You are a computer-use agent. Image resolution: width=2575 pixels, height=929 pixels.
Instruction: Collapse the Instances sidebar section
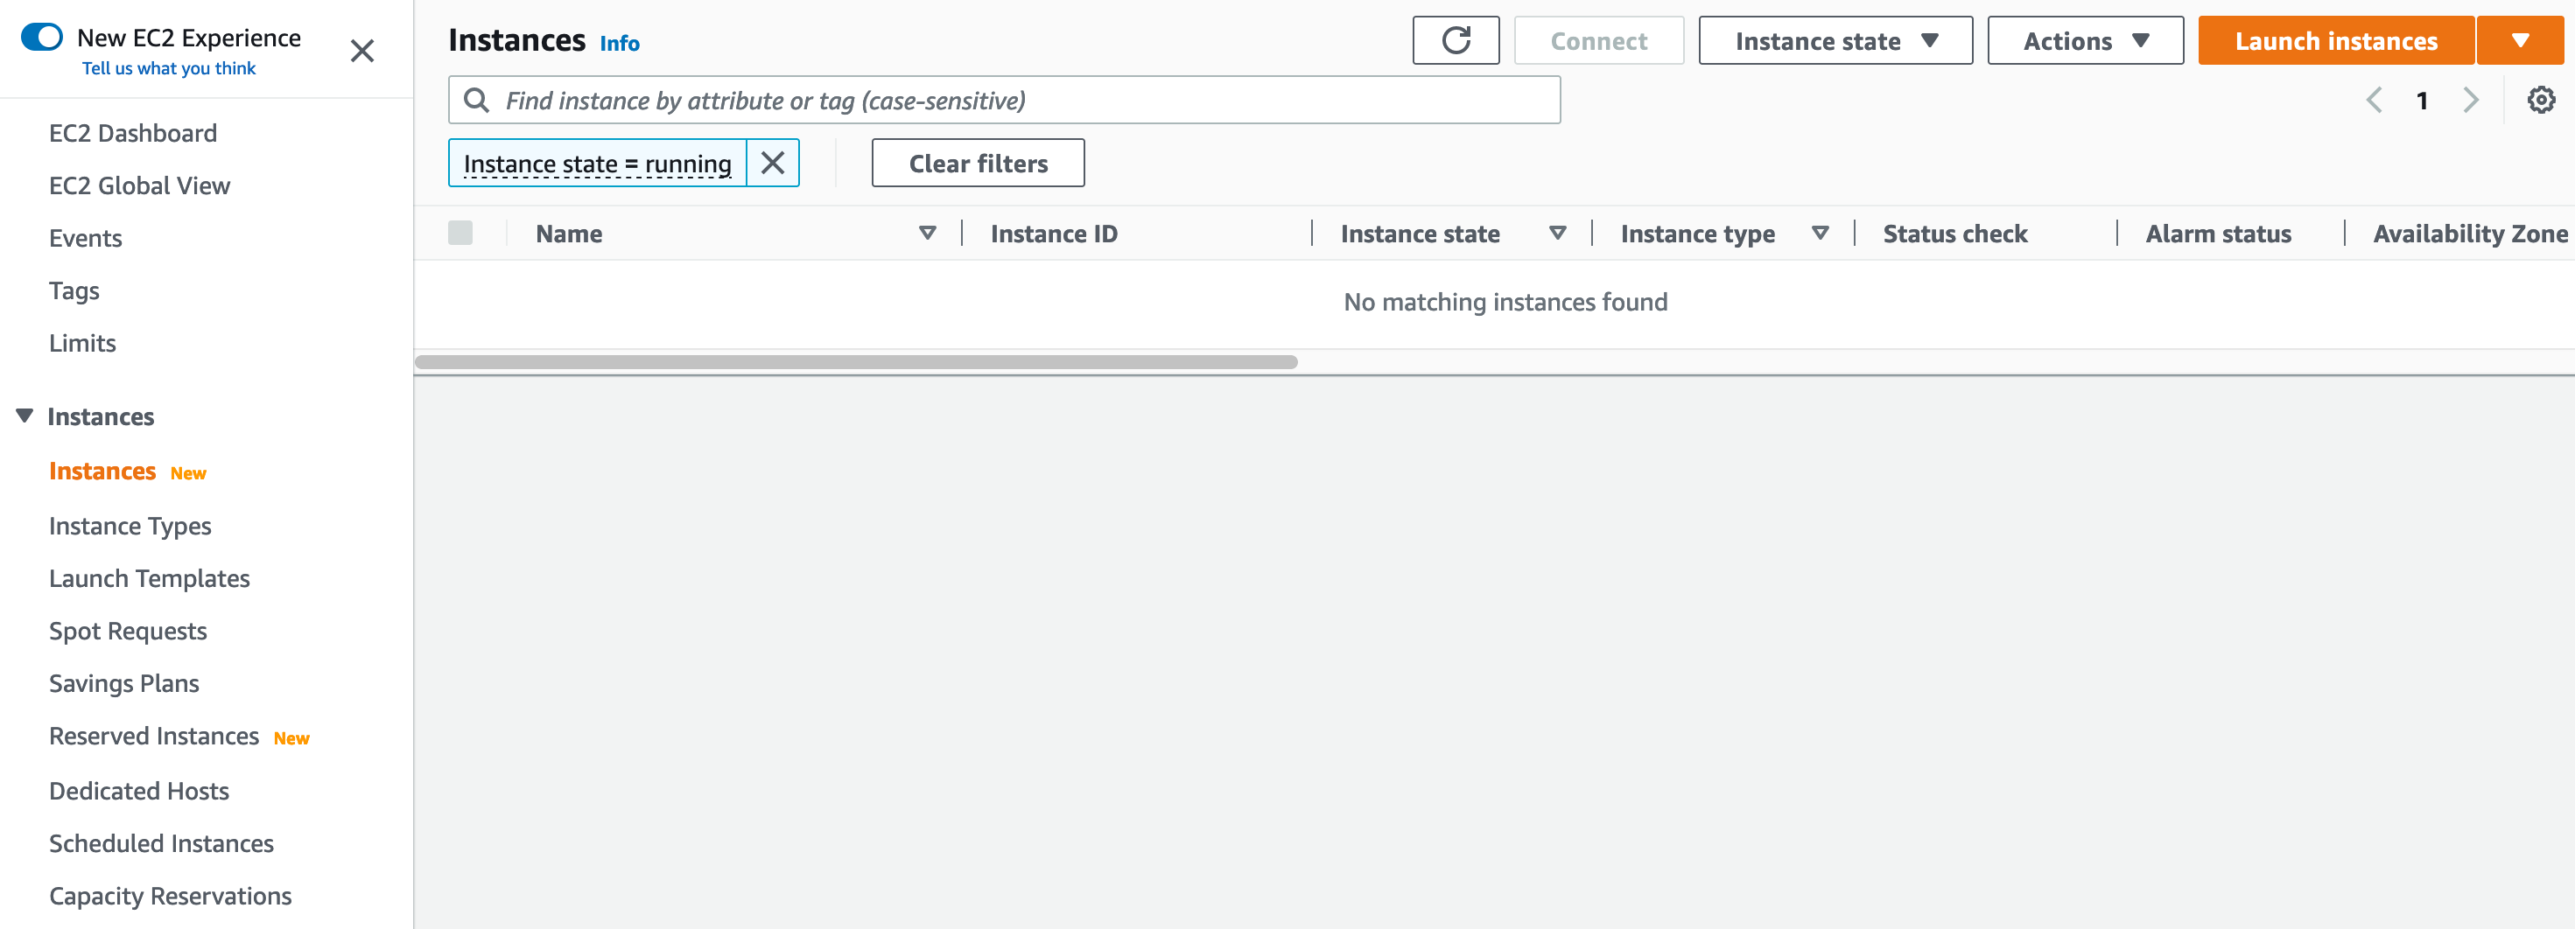(x=25, y=416)
